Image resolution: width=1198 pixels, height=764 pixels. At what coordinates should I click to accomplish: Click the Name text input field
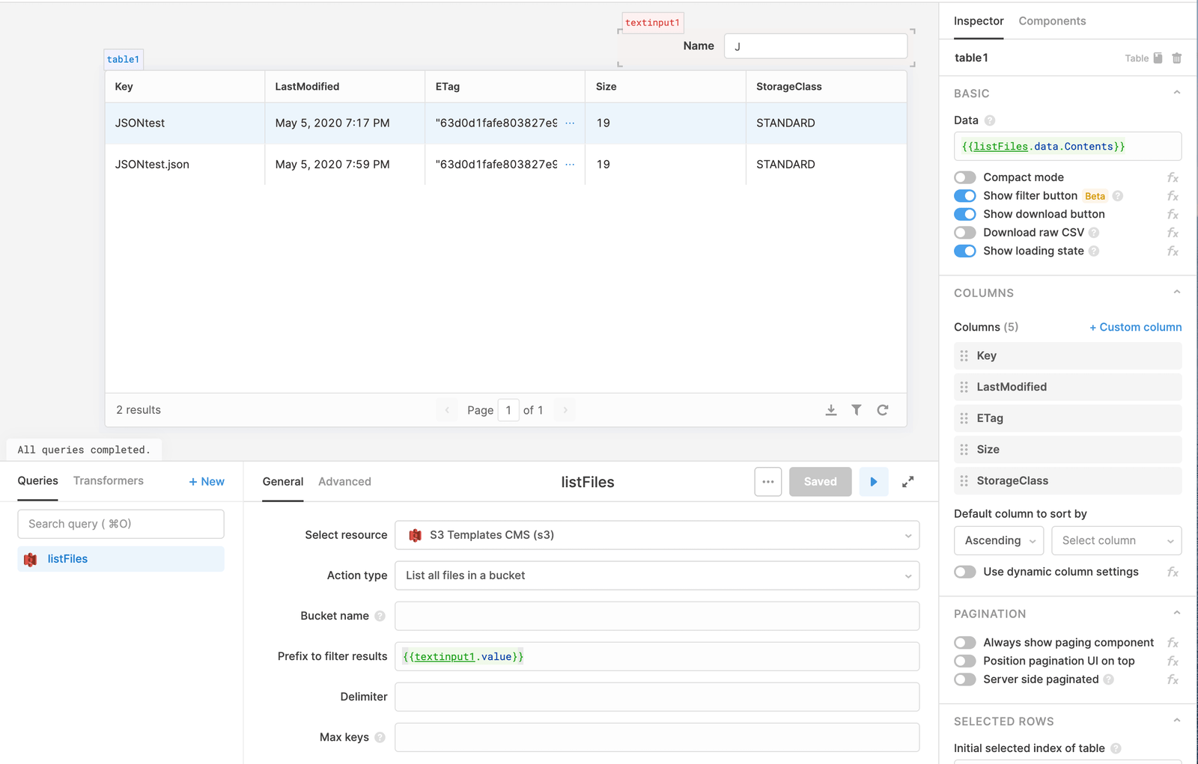pos(815,46)
